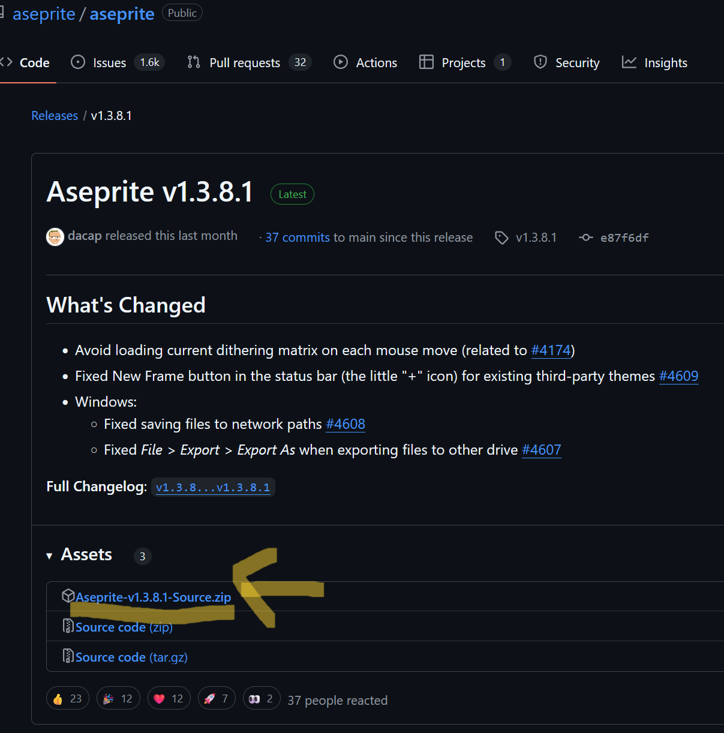Image resolution: width=724 pixels, height=733 pixels.
Task: Click the Pull requests 32 counter badge
Action: coord(300,62)
